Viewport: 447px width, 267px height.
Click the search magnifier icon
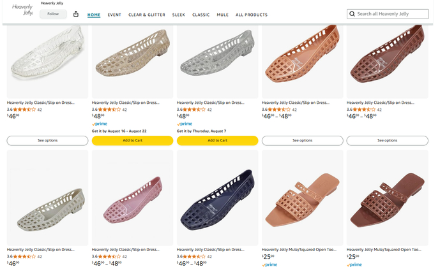pos(352,14)
